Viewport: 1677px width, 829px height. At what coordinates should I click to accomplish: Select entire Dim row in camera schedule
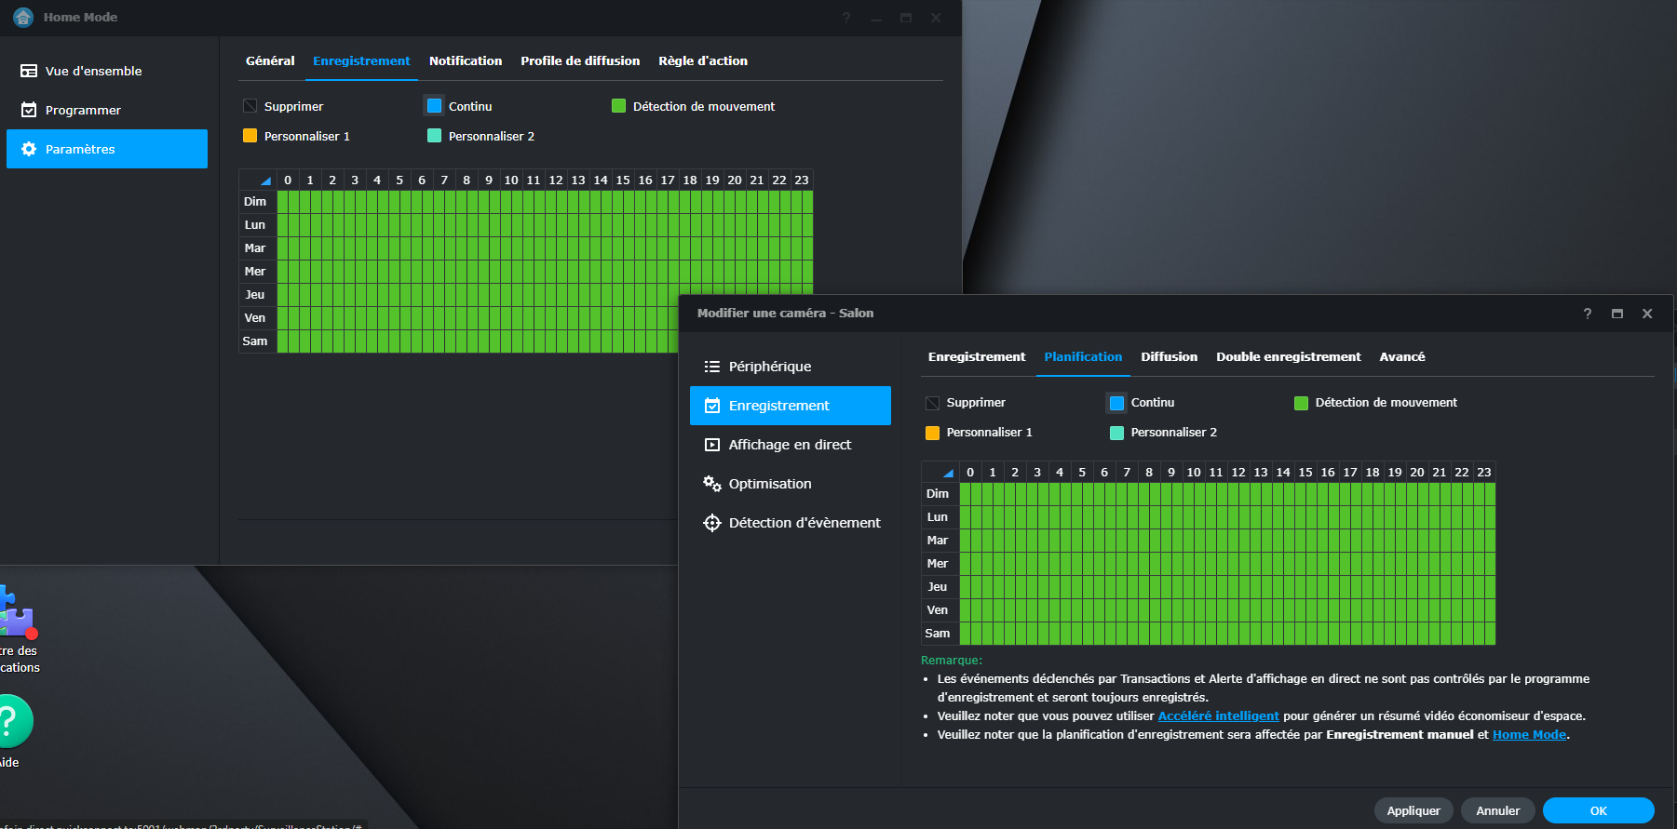(938, 494)
